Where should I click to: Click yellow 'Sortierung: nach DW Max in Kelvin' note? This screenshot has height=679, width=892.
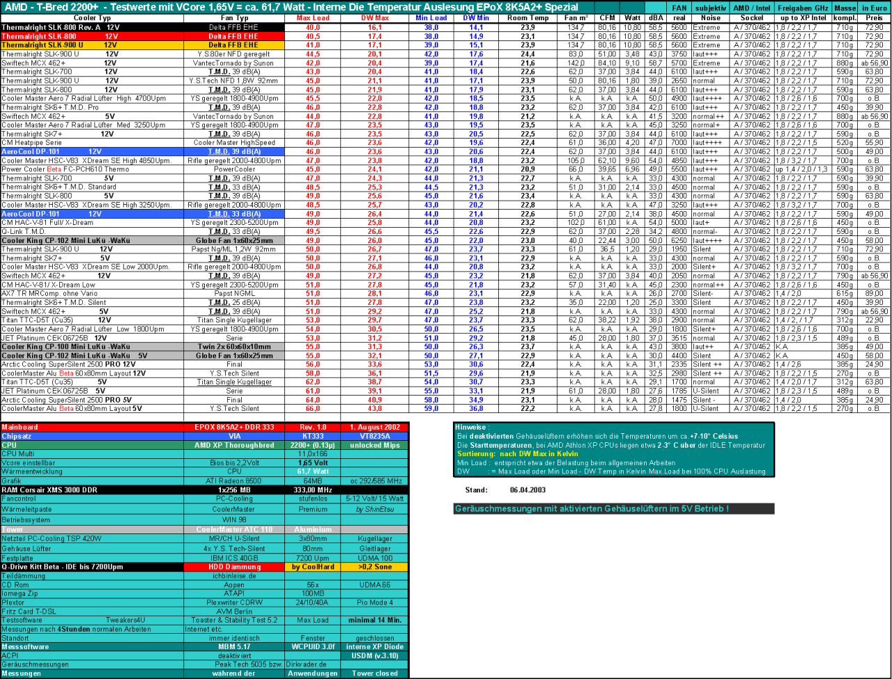click(517, 454)
